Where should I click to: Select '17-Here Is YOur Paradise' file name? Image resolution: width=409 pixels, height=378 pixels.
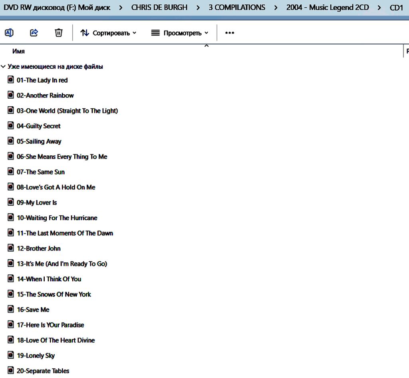tap(51, 325)
